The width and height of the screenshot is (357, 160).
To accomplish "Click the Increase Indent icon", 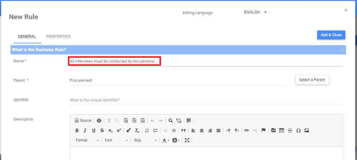I will (x=174, y=131).
